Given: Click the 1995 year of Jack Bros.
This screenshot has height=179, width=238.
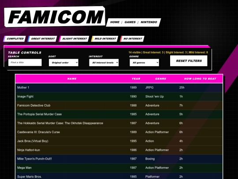Looking at the screenshot, I should coord(133,141).
